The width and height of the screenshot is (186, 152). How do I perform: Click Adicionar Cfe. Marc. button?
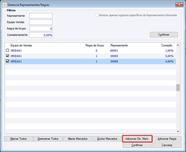coord(137,139)
